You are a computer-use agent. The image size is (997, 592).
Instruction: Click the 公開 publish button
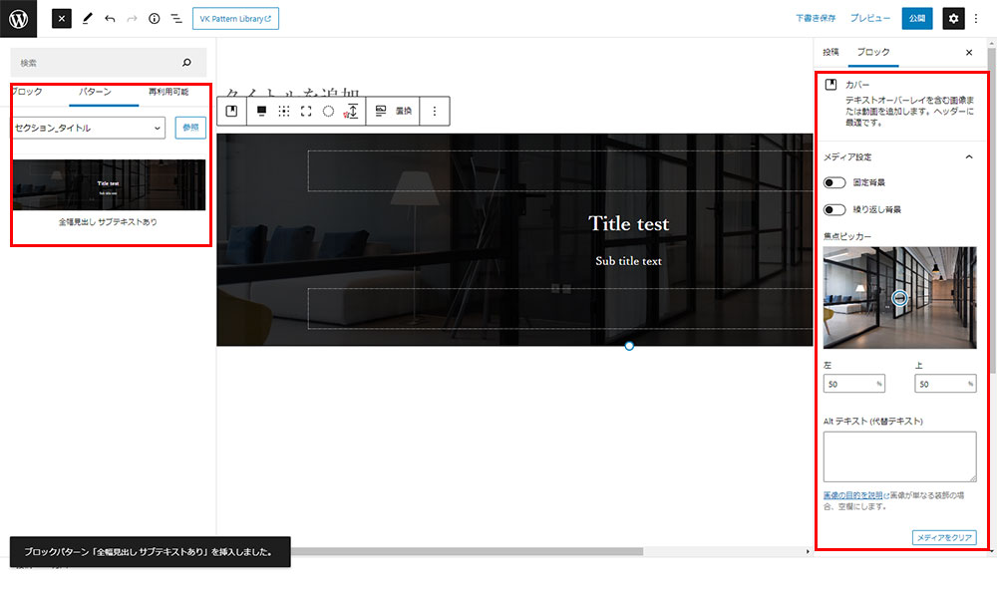tap(916, 18)
